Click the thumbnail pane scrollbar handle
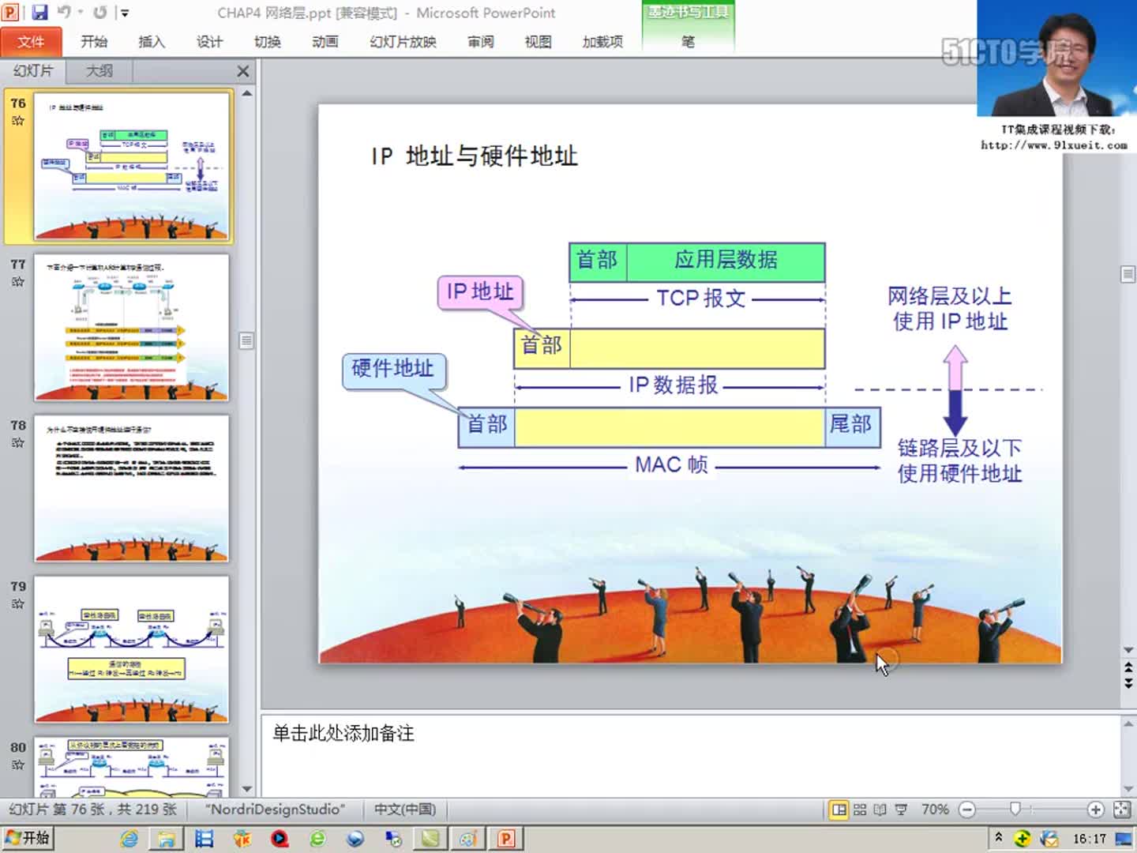 [x=246, y=340]
